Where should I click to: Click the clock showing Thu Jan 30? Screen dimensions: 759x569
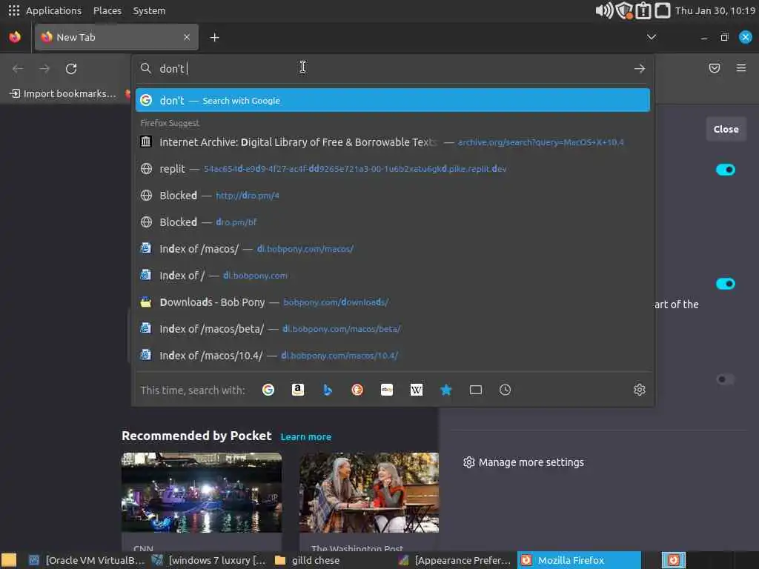[715, 10]
